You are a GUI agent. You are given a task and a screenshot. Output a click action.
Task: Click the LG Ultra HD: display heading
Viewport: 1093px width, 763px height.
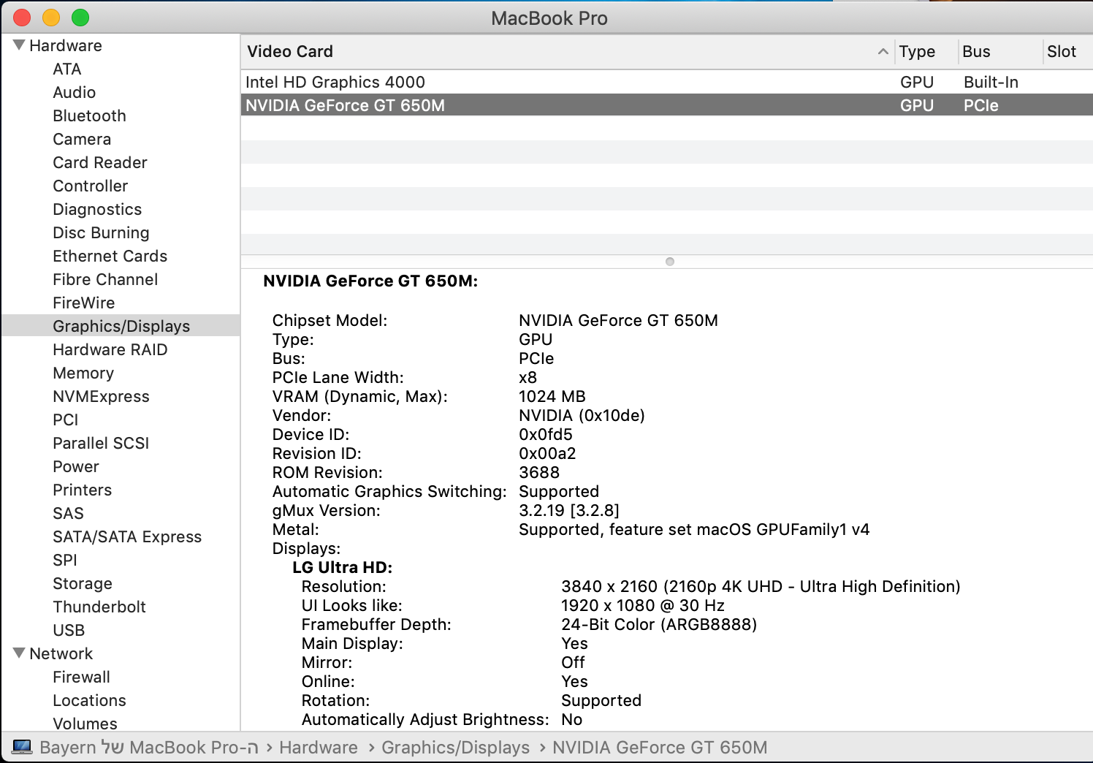coord(342,567)
